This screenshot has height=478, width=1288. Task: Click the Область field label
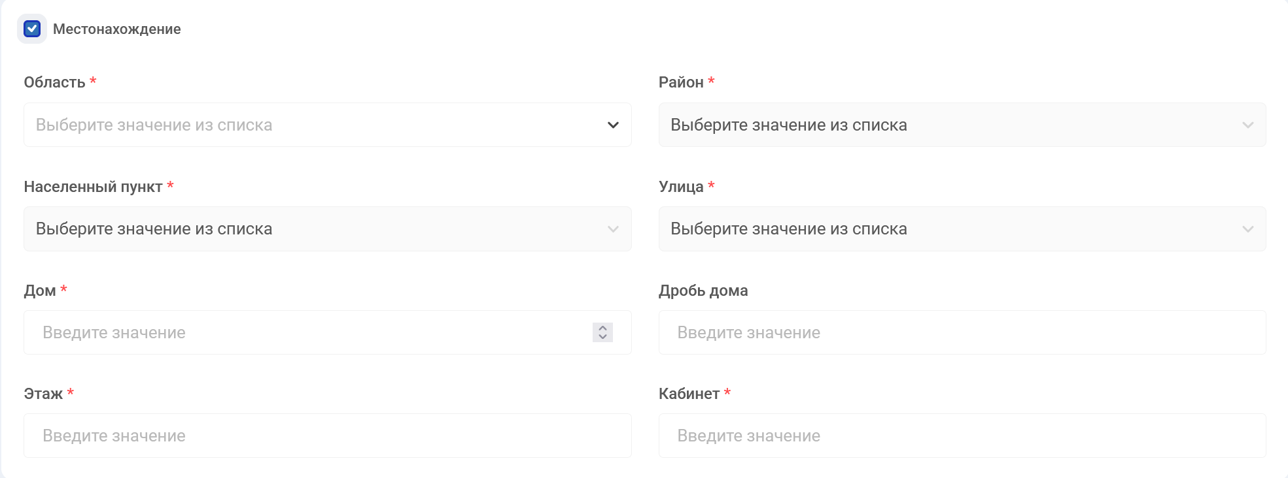54,82
